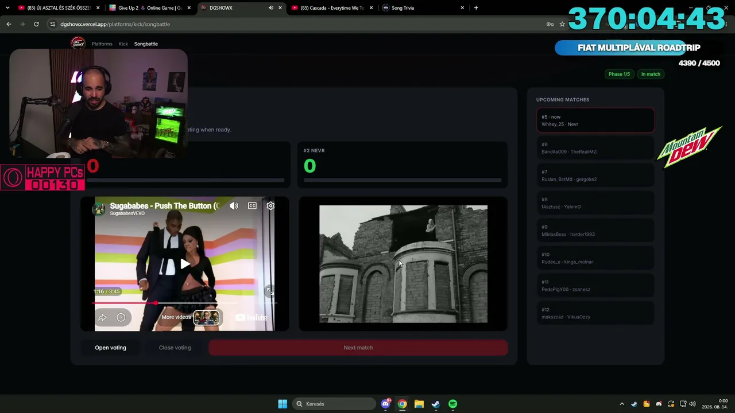Switch to the Cascada - Everytime We Touch tab
The width and height of the screenshot is (735, 413).
tap(332, 8)
